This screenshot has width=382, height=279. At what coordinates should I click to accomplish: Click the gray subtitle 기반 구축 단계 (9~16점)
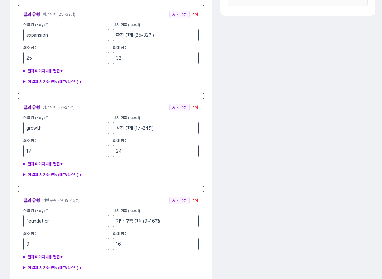(x=61, y=200)
